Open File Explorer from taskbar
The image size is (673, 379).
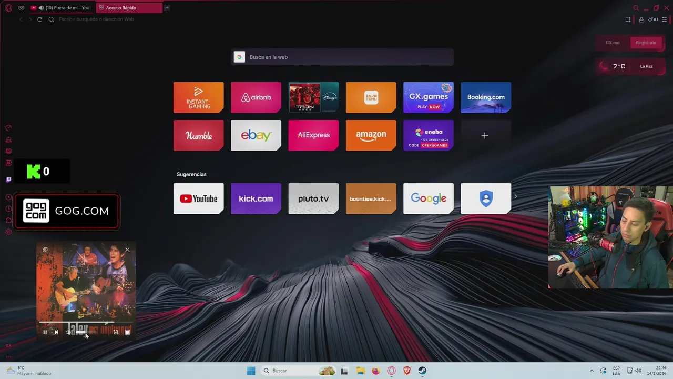point(360,371)
